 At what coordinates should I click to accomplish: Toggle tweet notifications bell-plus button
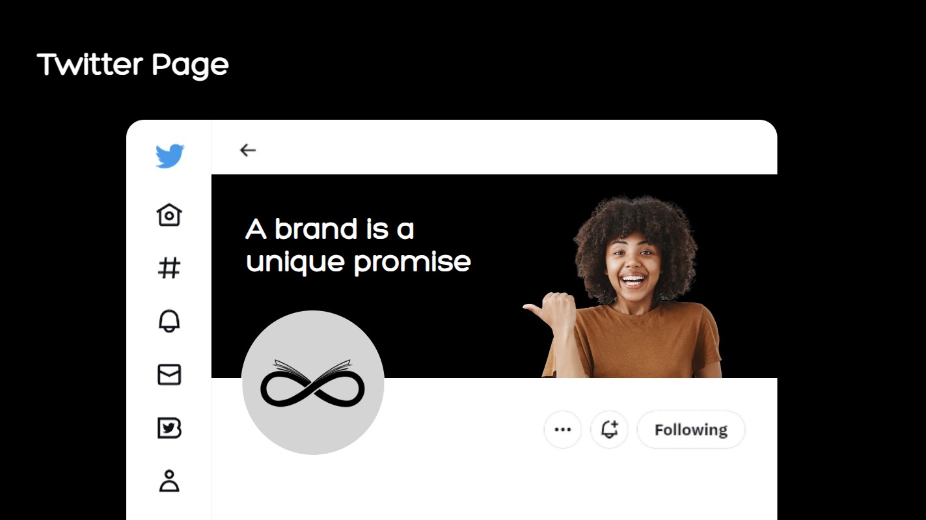click(x=609, y=430)
